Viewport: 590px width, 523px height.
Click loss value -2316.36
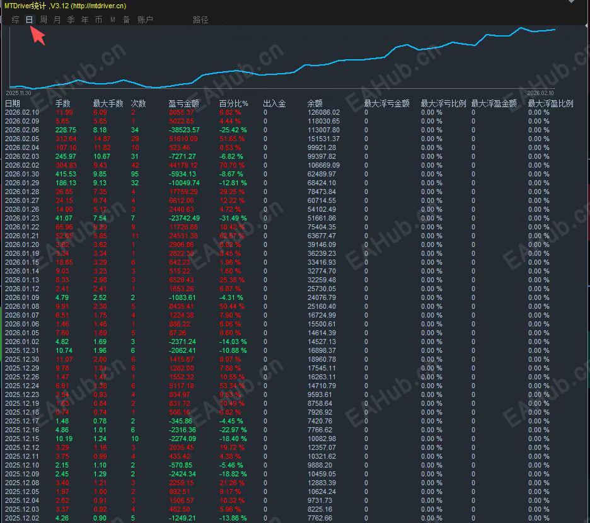[x=182, y=430]
